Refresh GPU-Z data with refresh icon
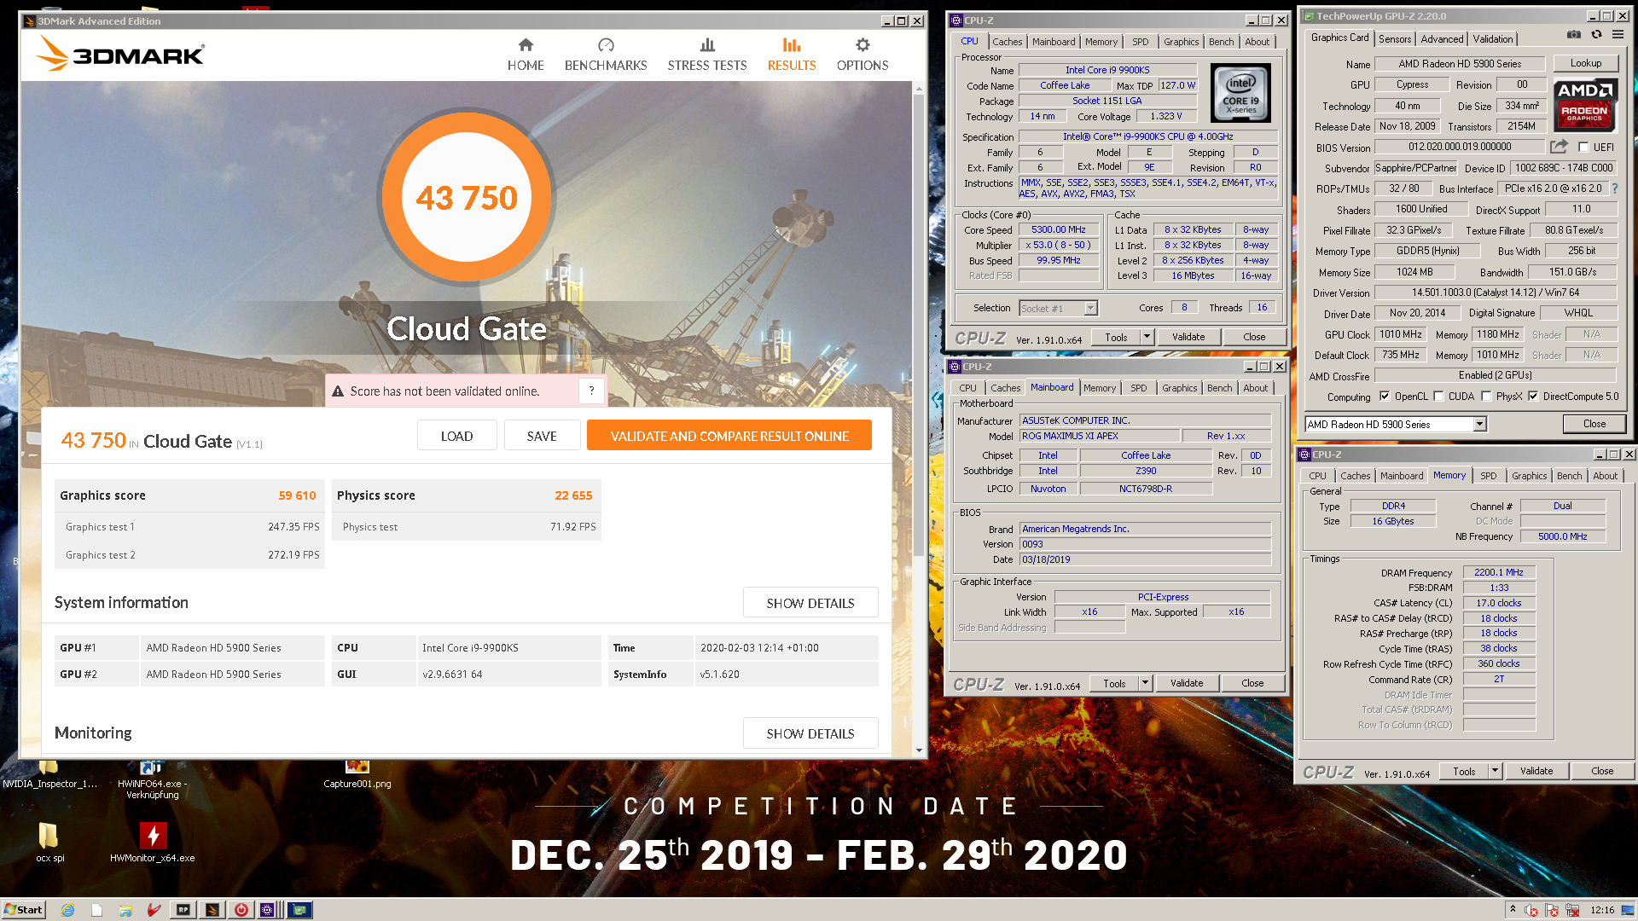 [1596, 34]
